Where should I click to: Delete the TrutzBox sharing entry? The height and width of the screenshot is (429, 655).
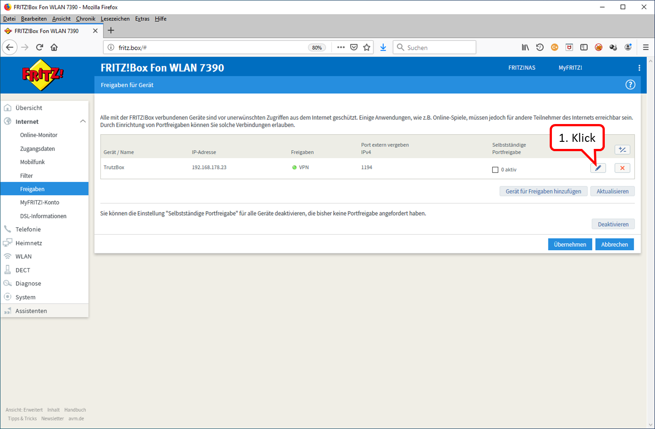(x=622, y=168)
